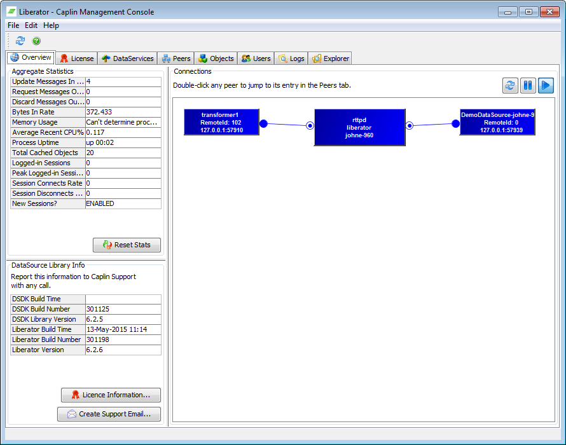The width and height of the screenshot is (566, 445).
Task: Select Session Disconnects row
Action: 86,193
